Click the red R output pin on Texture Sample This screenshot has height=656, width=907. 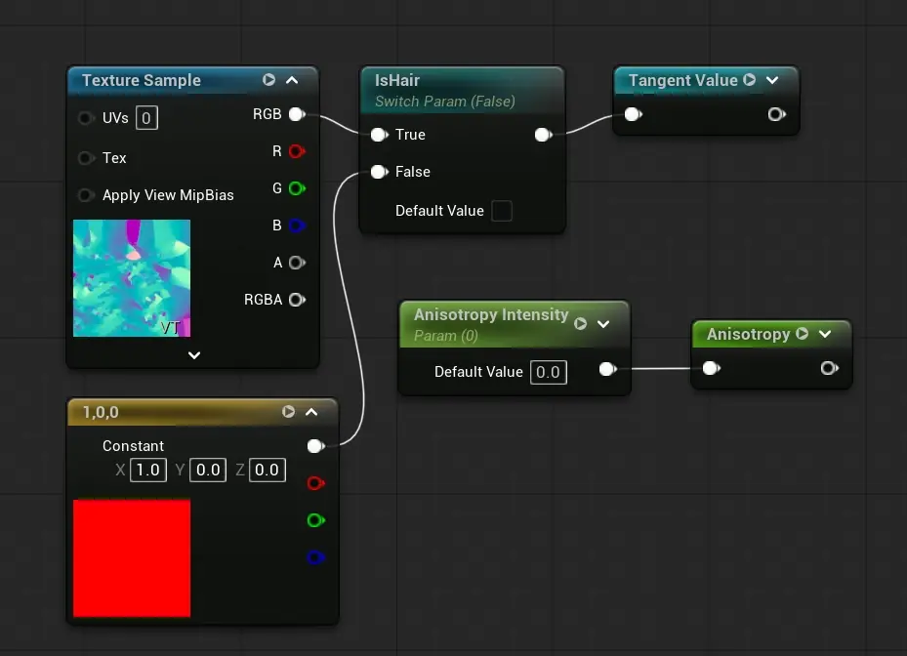pyautogui.click(x=297, y=151)
